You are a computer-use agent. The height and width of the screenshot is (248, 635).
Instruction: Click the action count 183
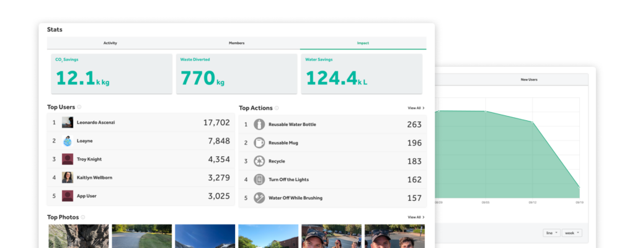[x=414, y=161]
